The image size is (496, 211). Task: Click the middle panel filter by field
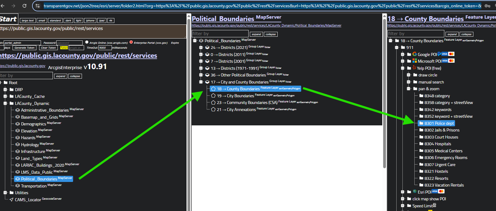(x=220, y=34)
